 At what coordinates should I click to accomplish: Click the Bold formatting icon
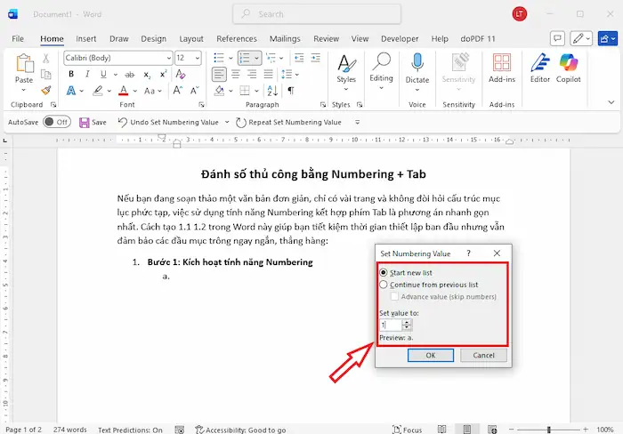(x=70, y=74)
